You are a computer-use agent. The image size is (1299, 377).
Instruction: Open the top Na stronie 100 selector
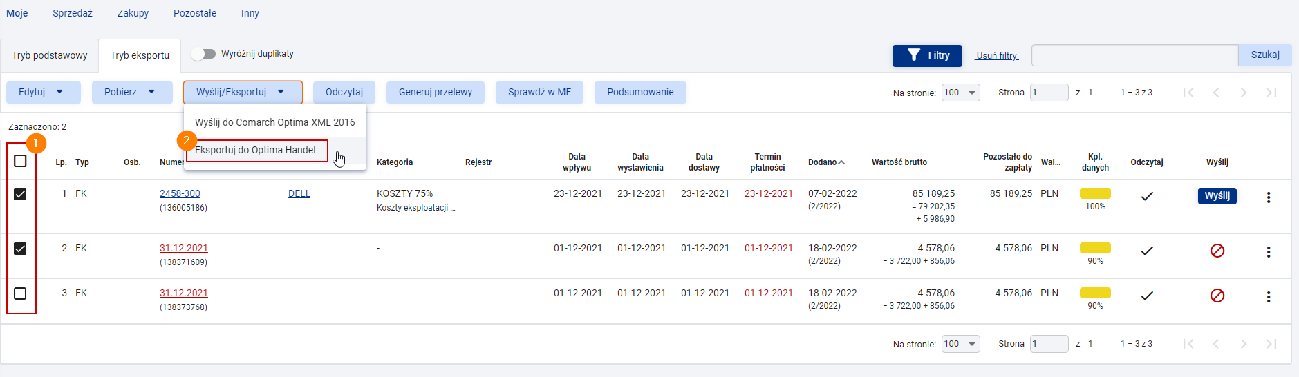pos(960,93)
